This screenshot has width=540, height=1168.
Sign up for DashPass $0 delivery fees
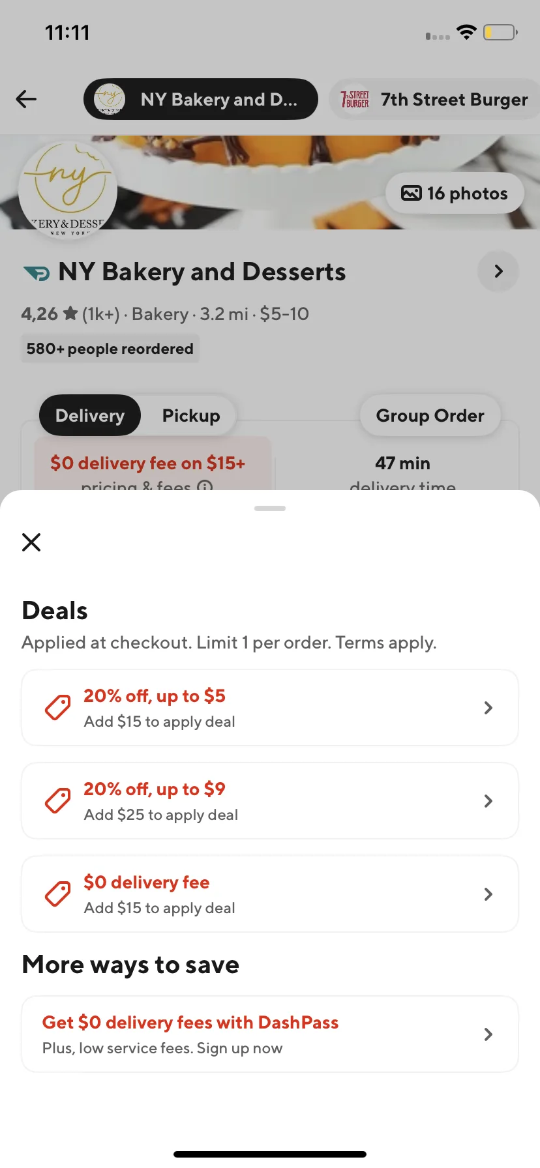click(270, 1034)
